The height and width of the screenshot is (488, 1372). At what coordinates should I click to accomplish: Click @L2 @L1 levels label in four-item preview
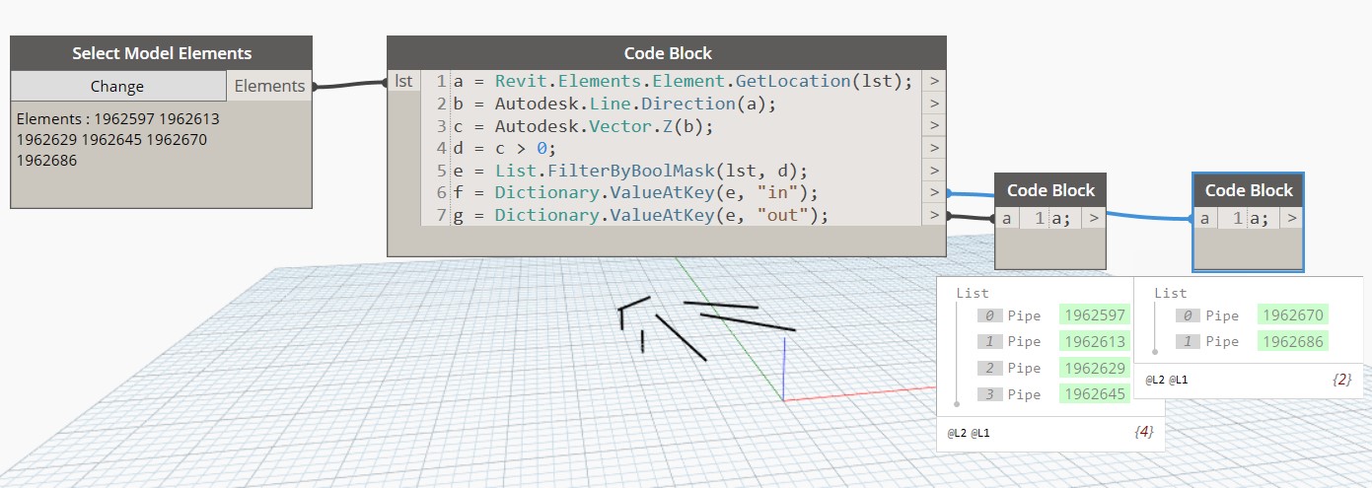(x=969, y=433)
